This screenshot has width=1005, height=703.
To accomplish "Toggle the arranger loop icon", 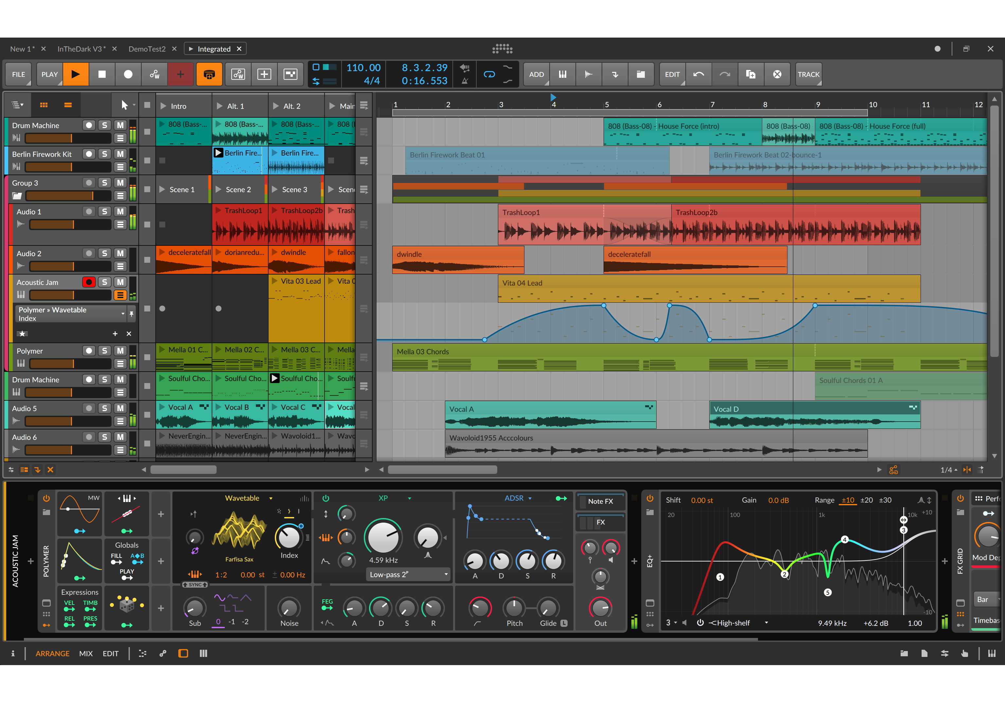I will 489,74.
